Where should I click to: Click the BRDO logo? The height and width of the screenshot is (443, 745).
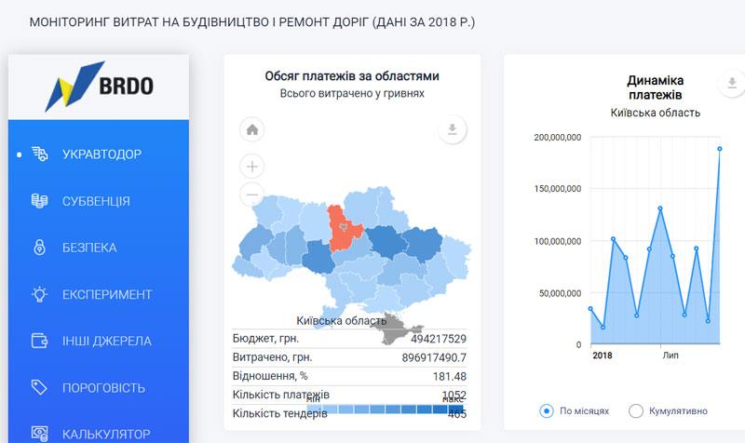tap(99, 87)
